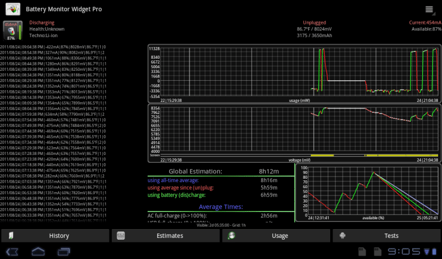Tap the battery 87% status widget icon
The image size is (442, 259).
click(12, 30)
